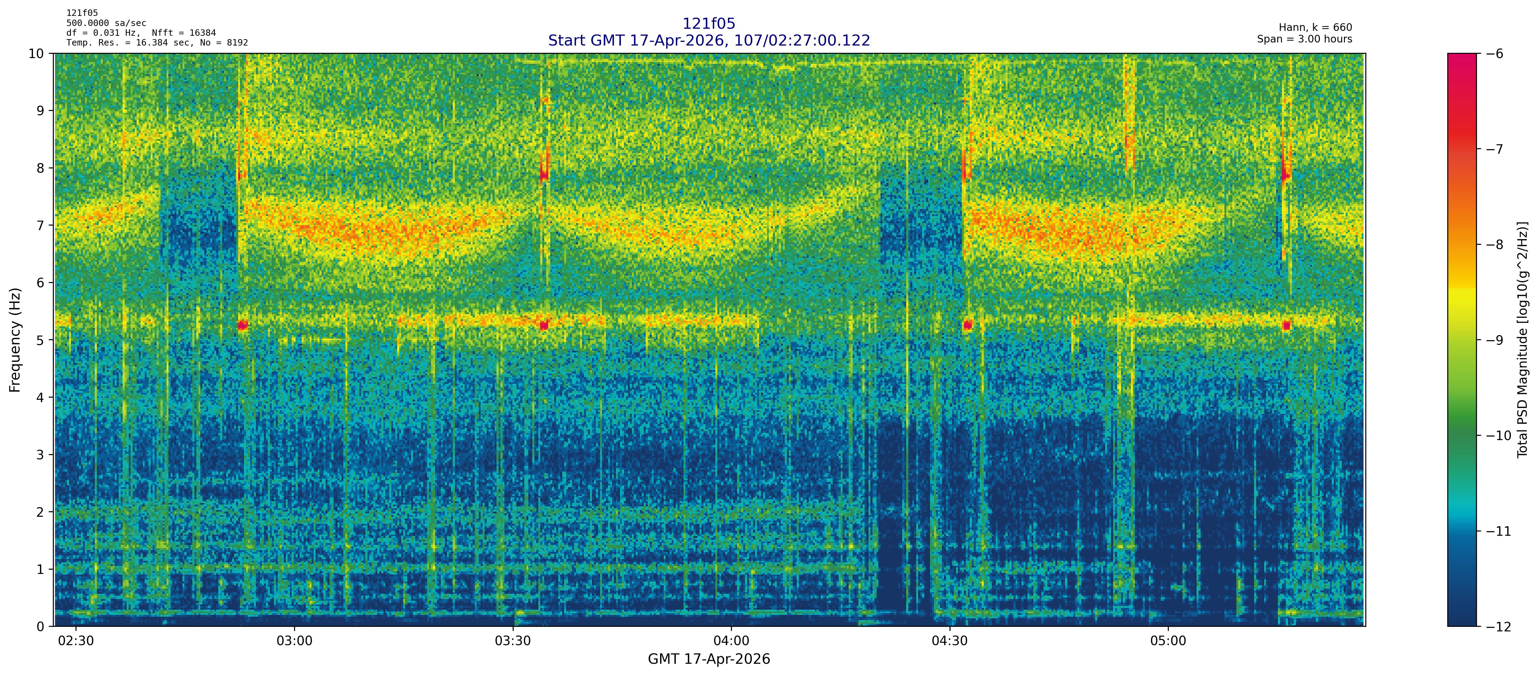Click the red top of the colorbar
Image resolution: width=1539 pixels, height=676 pixels.
click(x=1461, y=66)
